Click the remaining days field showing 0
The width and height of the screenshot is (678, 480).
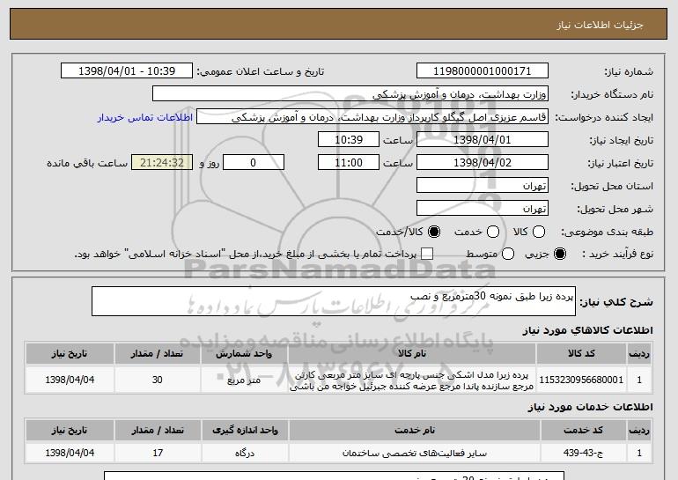(254, 163)
